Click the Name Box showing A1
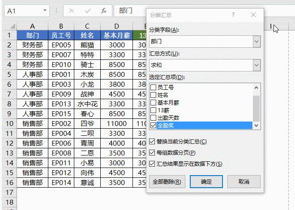Viewport: 295px width, 210px height. click(27, 11)
